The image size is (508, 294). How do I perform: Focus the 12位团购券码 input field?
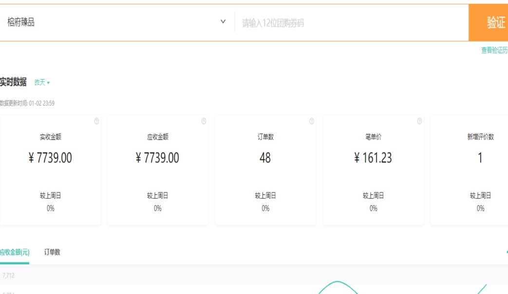[351, 23]
